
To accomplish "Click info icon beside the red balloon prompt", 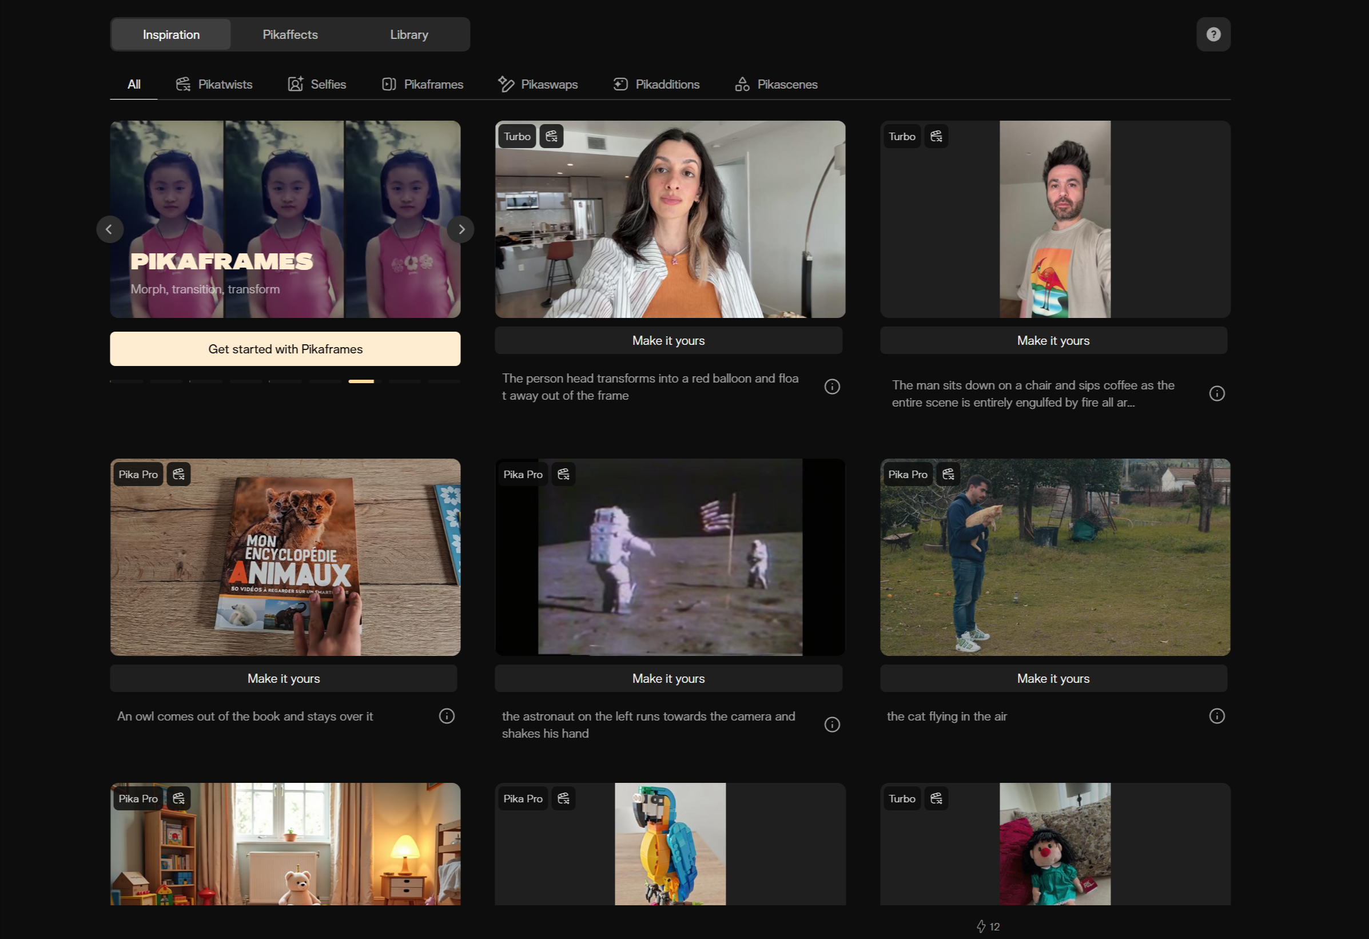I will pyautogui.click(x=832, y=387).
